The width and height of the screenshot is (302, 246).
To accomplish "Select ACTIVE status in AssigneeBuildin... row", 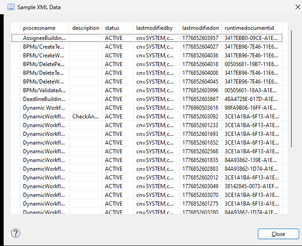I will 114,38.
